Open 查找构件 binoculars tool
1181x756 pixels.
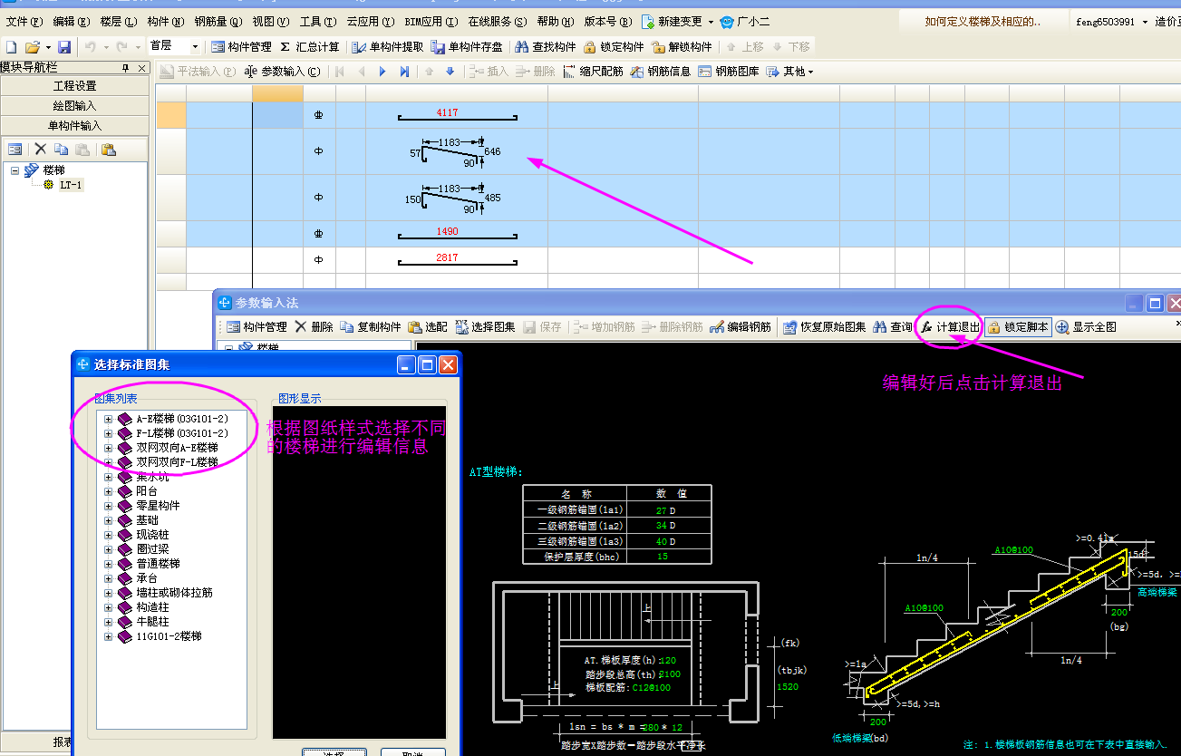coord(545,46)
